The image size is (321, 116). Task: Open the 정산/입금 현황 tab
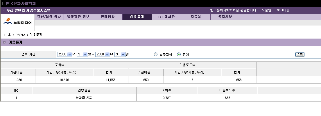point(49,17)
